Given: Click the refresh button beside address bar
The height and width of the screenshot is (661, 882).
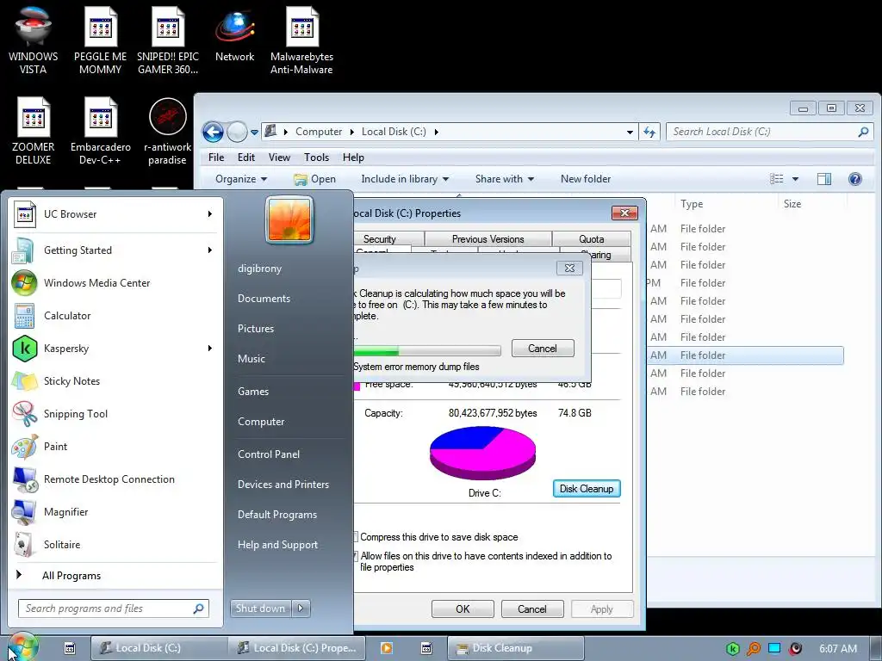Looking at the screenshot, I should [649, 132].
